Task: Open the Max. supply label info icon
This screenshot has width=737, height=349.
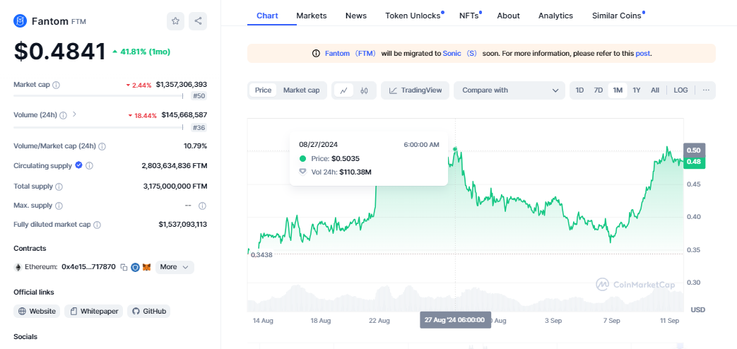Action: [59, 206]
